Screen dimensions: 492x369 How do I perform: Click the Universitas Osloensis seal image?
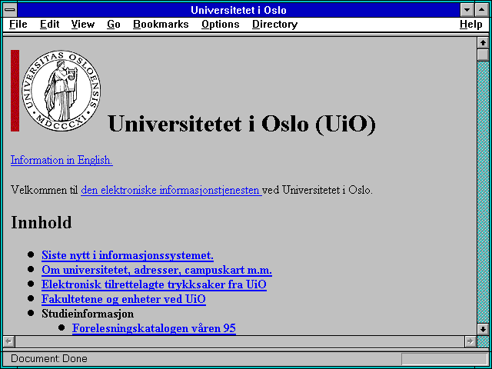click(61, 91)
